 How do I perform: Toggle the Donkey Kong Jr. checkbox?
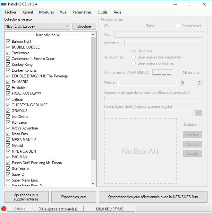click(8, 70)
